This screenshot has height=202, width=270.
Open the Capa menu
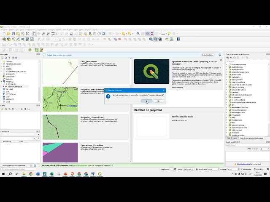[22, 30]
